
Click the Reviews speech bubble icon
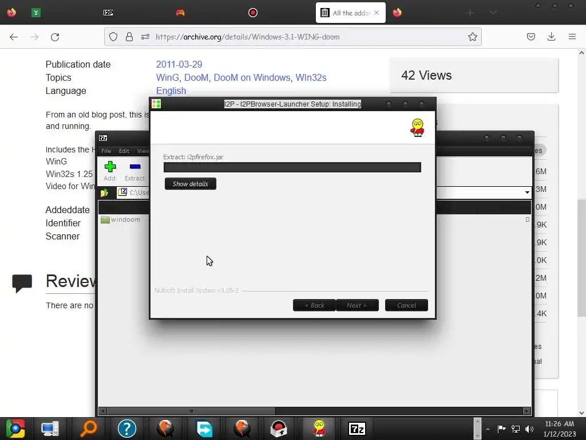pyautogui.click(x=22, y=283)
